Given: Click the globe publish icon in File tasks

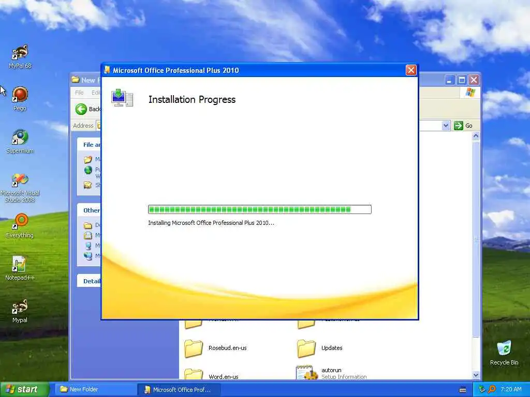Looking at the screenshot, I should [88, 170].
